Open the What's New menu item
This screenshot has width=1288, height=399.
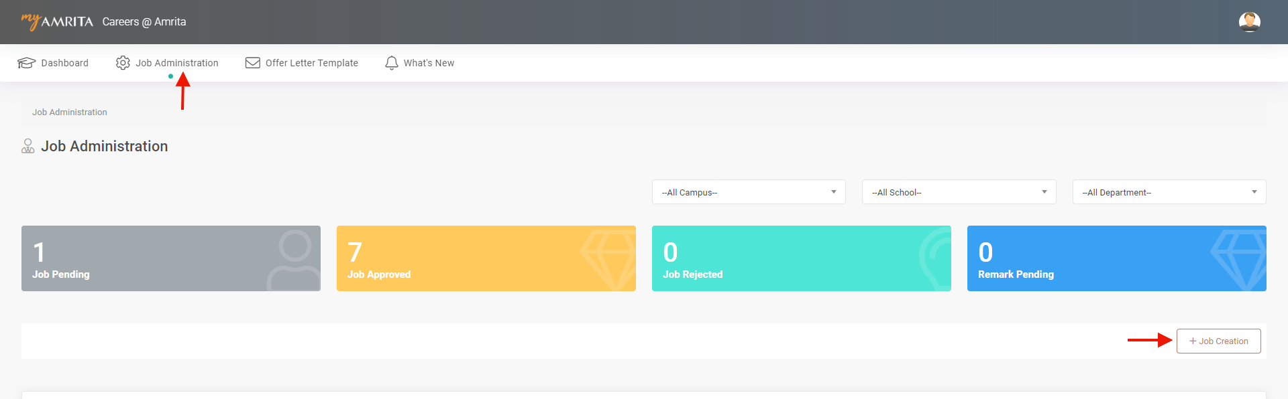point(419,63)
